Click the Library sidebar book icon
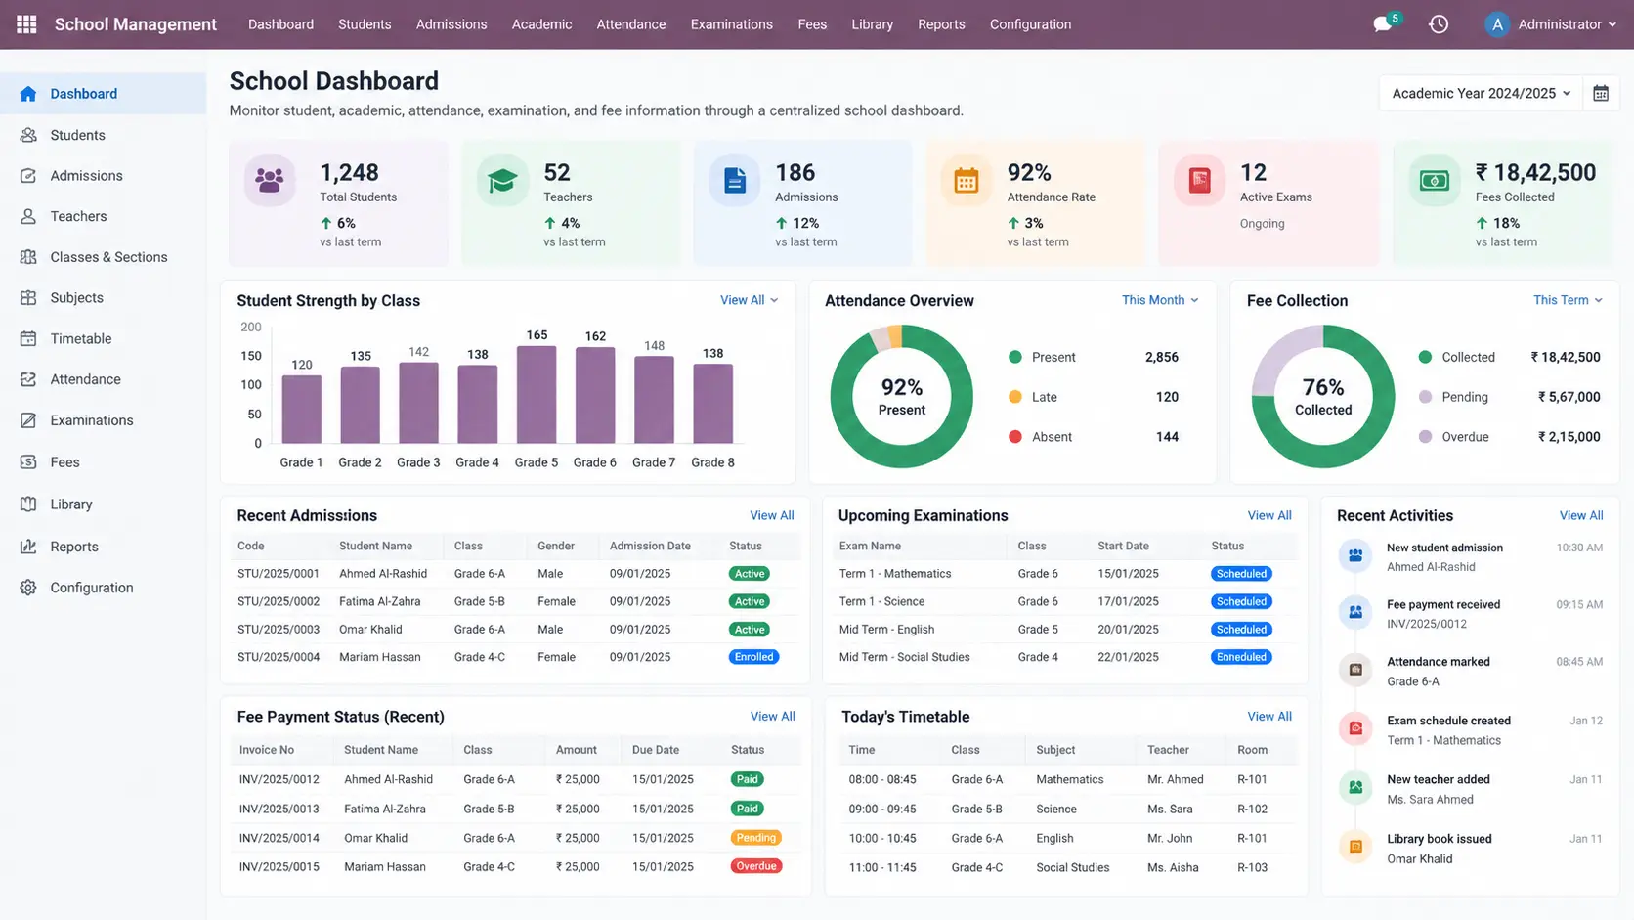This screenshot has height=920, width=1634. (28, 504)
